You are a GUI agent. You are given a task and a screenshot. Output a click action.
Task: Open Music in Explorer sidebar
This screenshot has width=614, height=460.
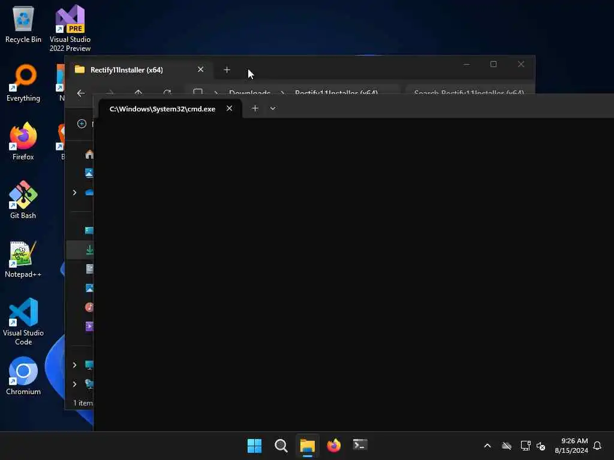pos(89,307)
